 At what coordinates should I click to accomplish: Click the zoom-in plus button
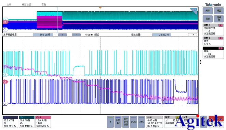coord(63,35)
